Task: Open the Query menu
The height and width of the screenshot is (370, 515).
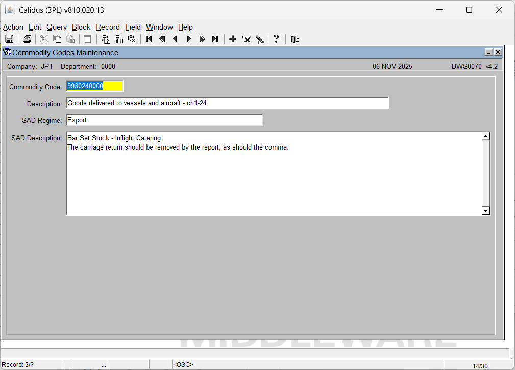Action: pyautogui.click(x=56, y=27)
